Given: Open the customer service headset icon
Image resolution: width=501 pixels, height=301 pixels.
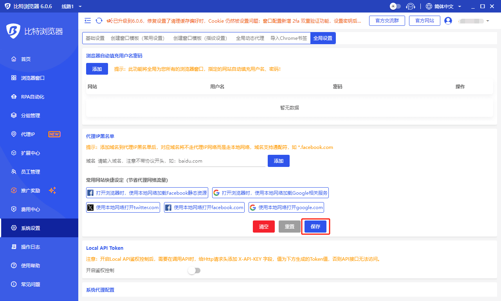Looking at the screenshot, I should click(x=410, y=6).
